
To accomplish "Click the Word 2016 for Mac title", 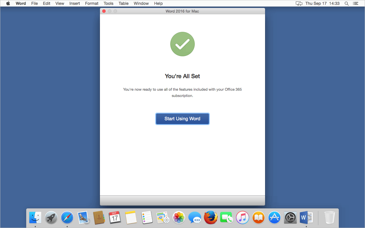I will tap(182, 11).
